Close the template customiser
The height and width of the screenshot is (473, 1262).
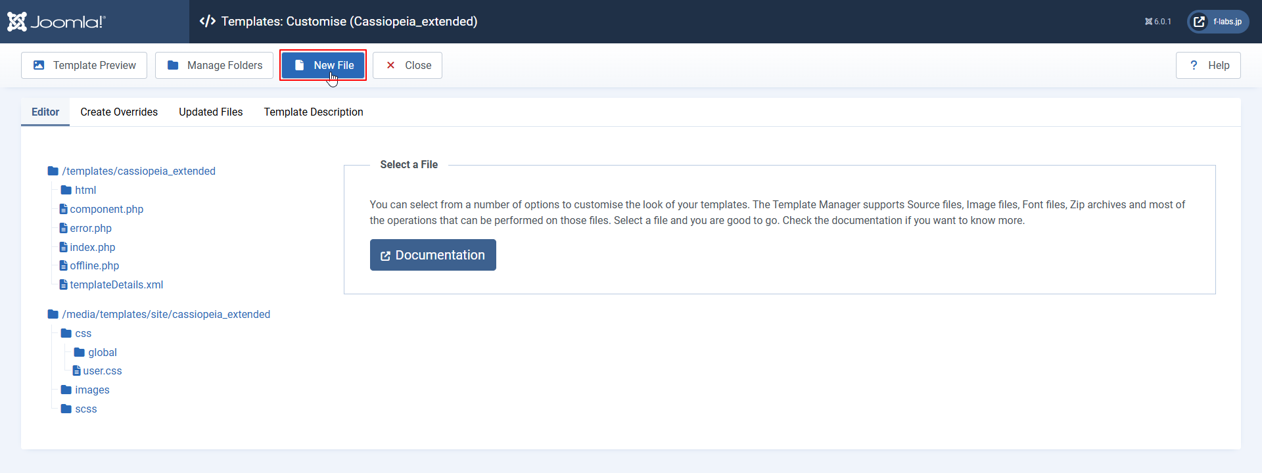[408, 66]
